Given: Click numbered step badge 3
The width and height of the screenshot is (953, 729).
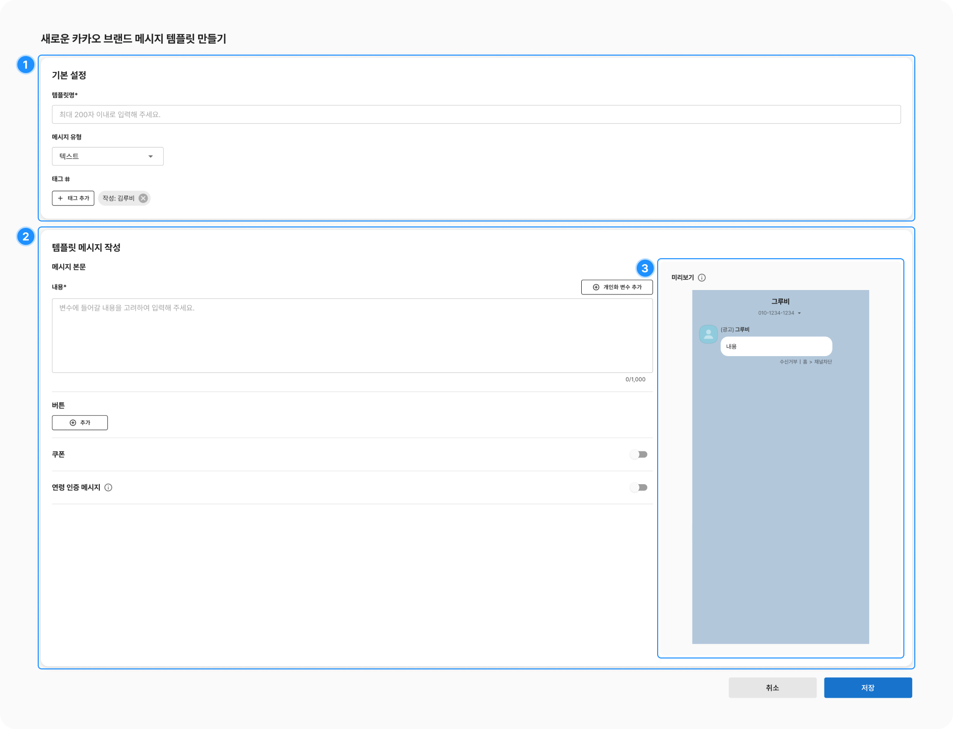Looking at the screenshot, I should (644, 269).
